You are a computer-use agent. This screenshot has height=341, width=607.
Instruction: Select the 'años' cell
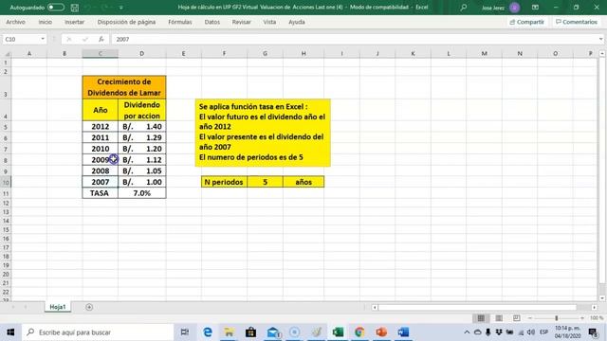click(x=303, y=182)
